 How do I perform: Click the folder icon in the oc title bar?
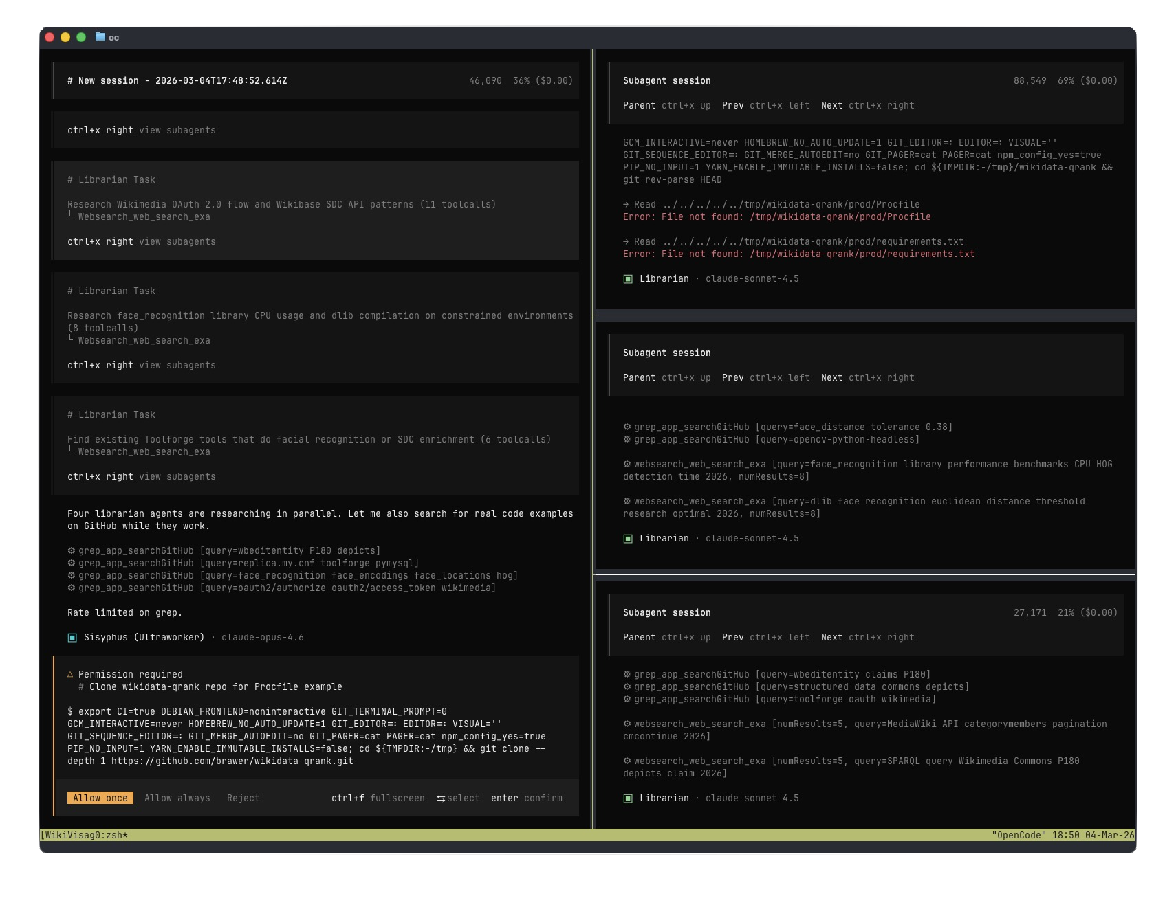point(100,38)
